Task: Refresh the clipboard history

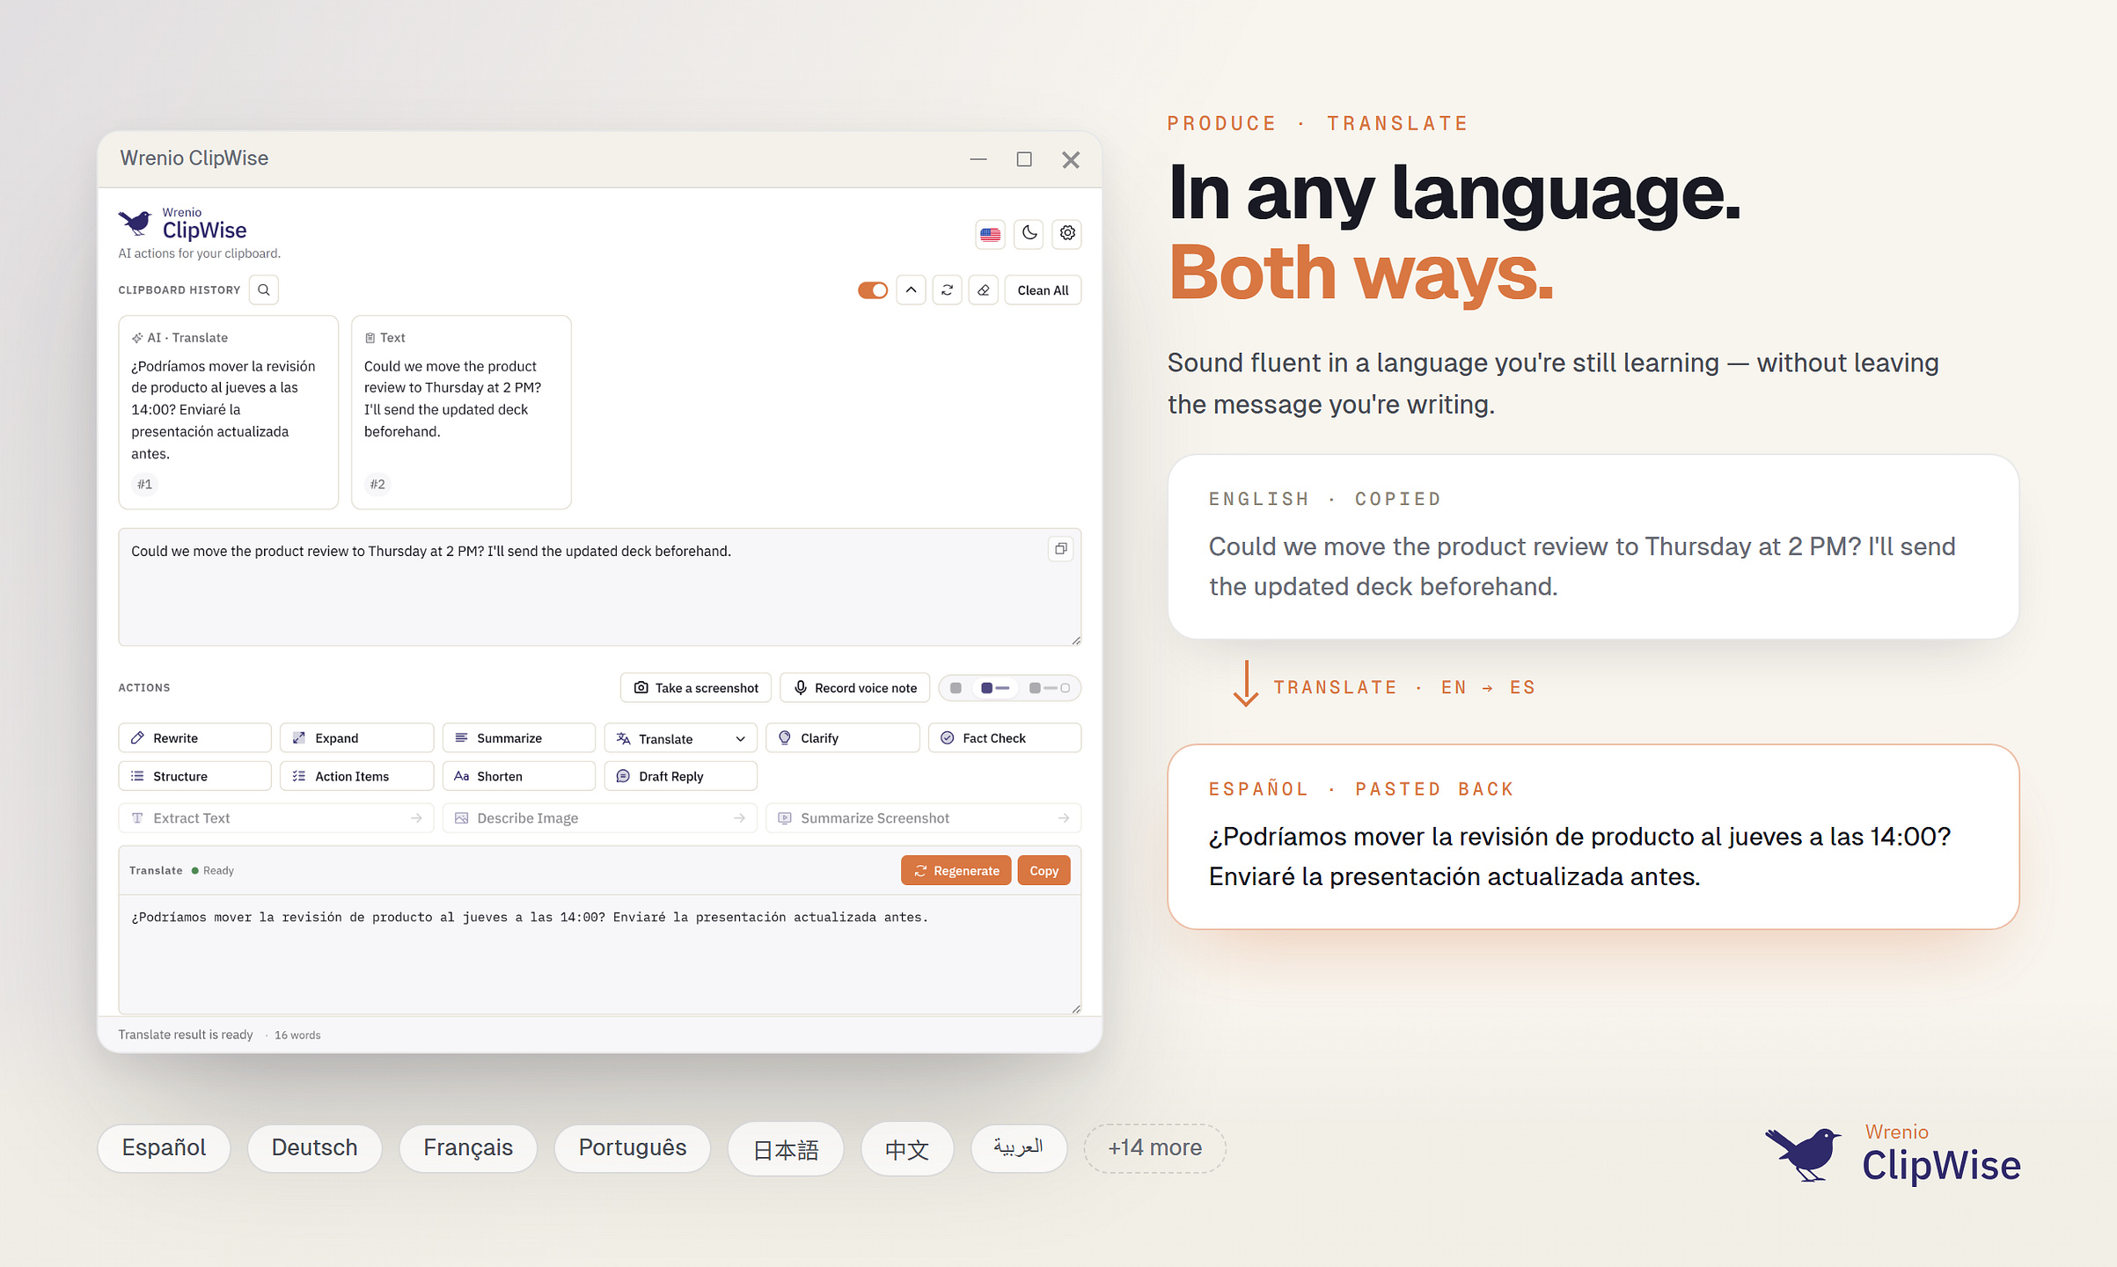Action: (x=947, y=290)
